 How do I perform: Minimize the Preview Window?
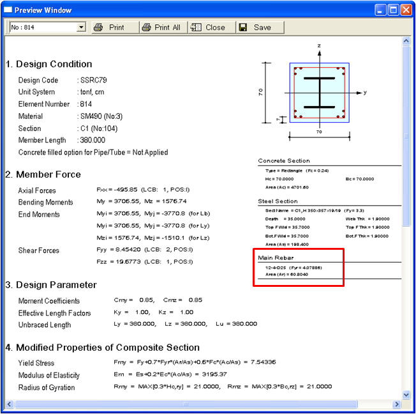click(380, 10)
